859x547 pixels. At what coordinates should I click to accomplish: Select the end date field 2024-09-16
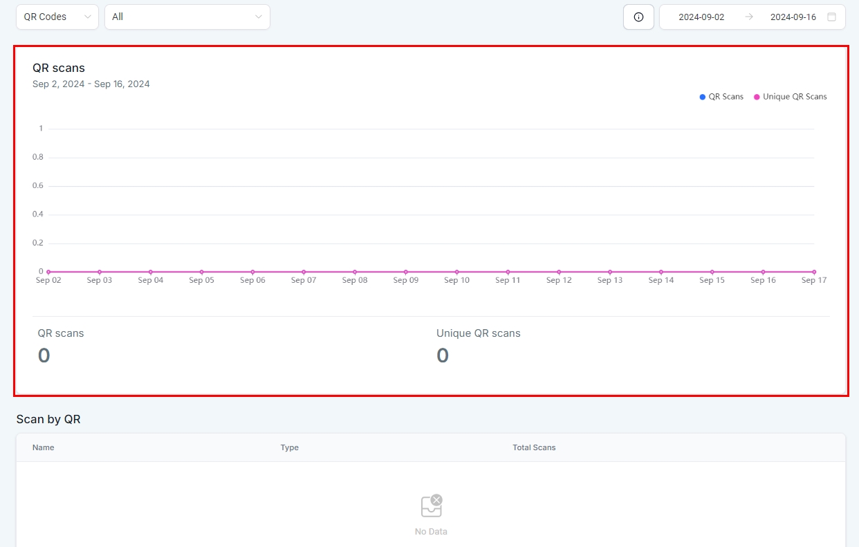point(793,17)
